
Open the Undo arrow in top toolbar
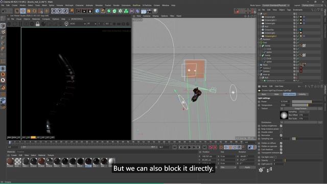[4, 11]
